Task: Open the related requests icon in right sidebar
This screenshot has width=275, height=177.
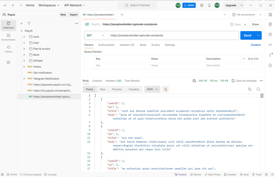Action: tap(271, 55)
